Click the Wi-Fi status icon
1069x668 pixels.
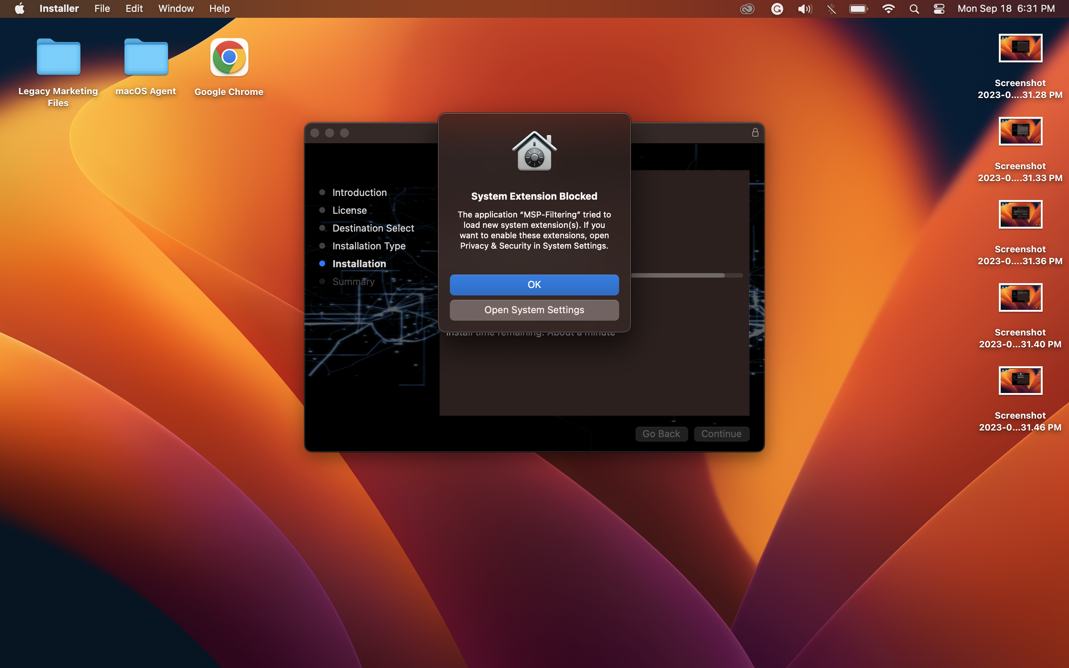(x=888, y=9)
